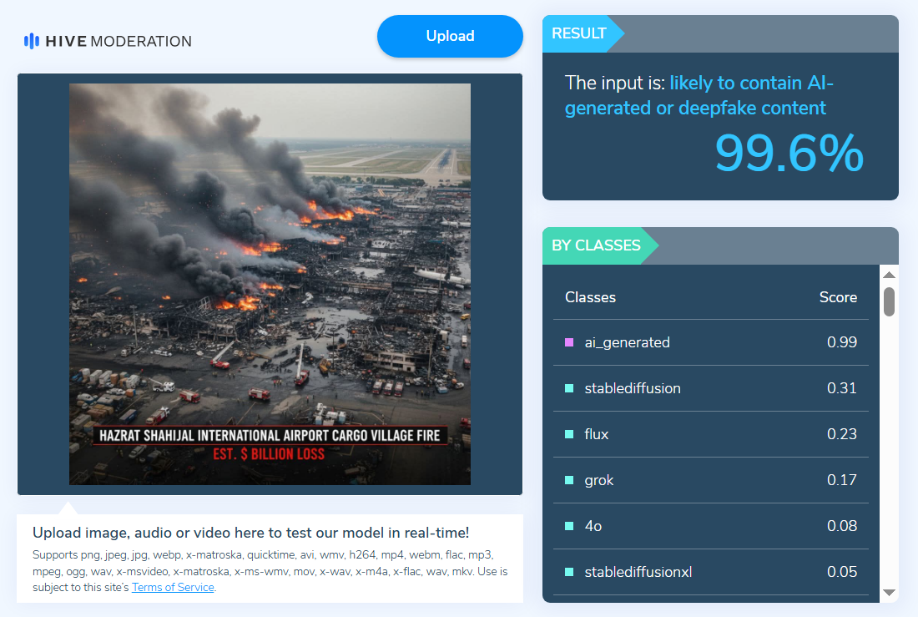Select the ai_generated row in classes

[710, 342]
